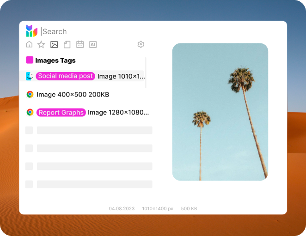Image resolution: width=306 pixels, height=236 pixels.
Task: Click the 500 KB file size text
Action: click(189, 208)
